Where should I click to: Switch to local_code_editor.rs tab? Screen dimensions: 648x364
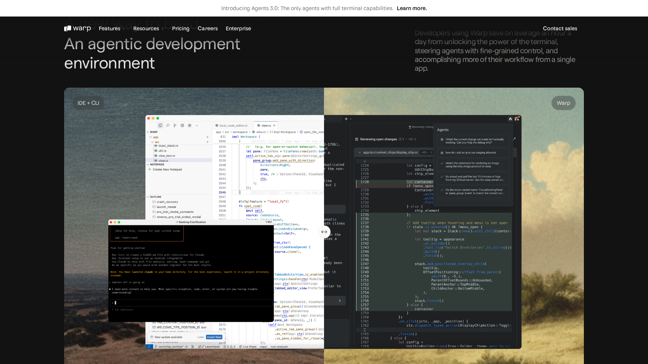coord(233,125)
